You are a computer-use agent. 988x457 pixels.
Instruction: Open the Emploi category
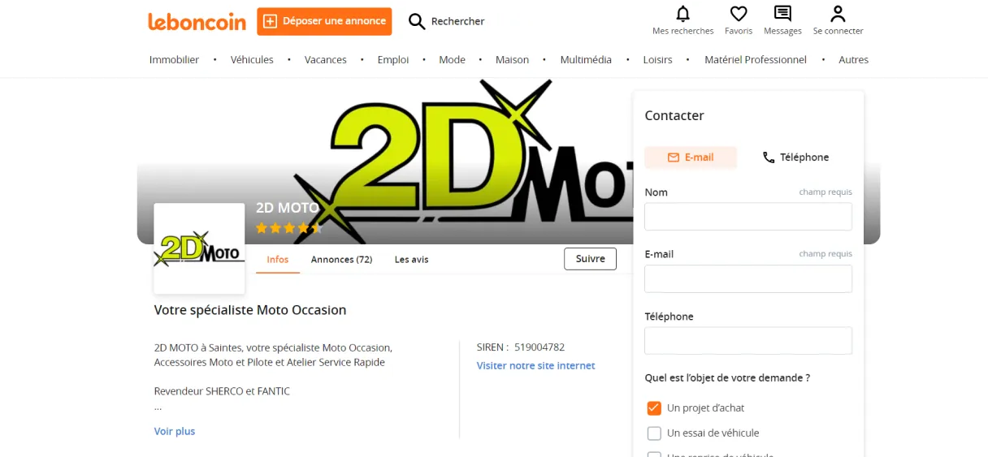393,59
